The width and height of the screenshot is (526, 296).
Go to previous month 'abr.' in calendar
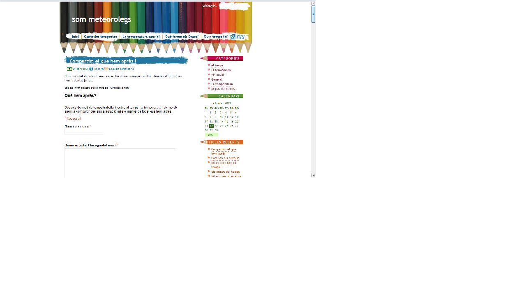(210, 134)
